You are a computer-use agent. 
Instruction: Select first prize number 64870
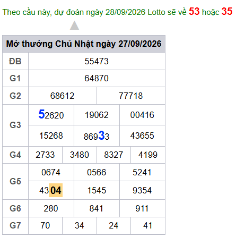97,78
